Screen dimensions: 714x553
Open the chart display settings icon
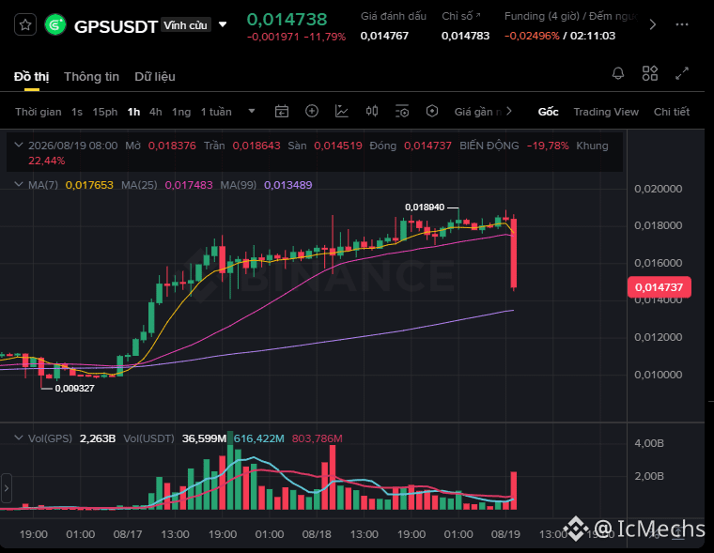click(402, 111)
